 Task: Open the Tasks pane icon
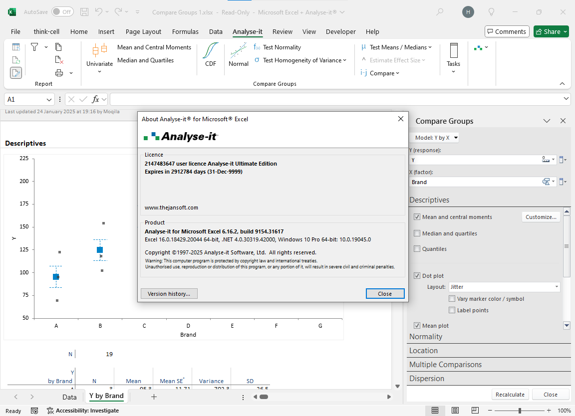pos(453,58)
